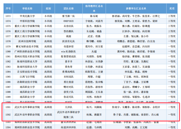
Task: Select the 章鱼哥 team name cell
Action: click(69, 67)
